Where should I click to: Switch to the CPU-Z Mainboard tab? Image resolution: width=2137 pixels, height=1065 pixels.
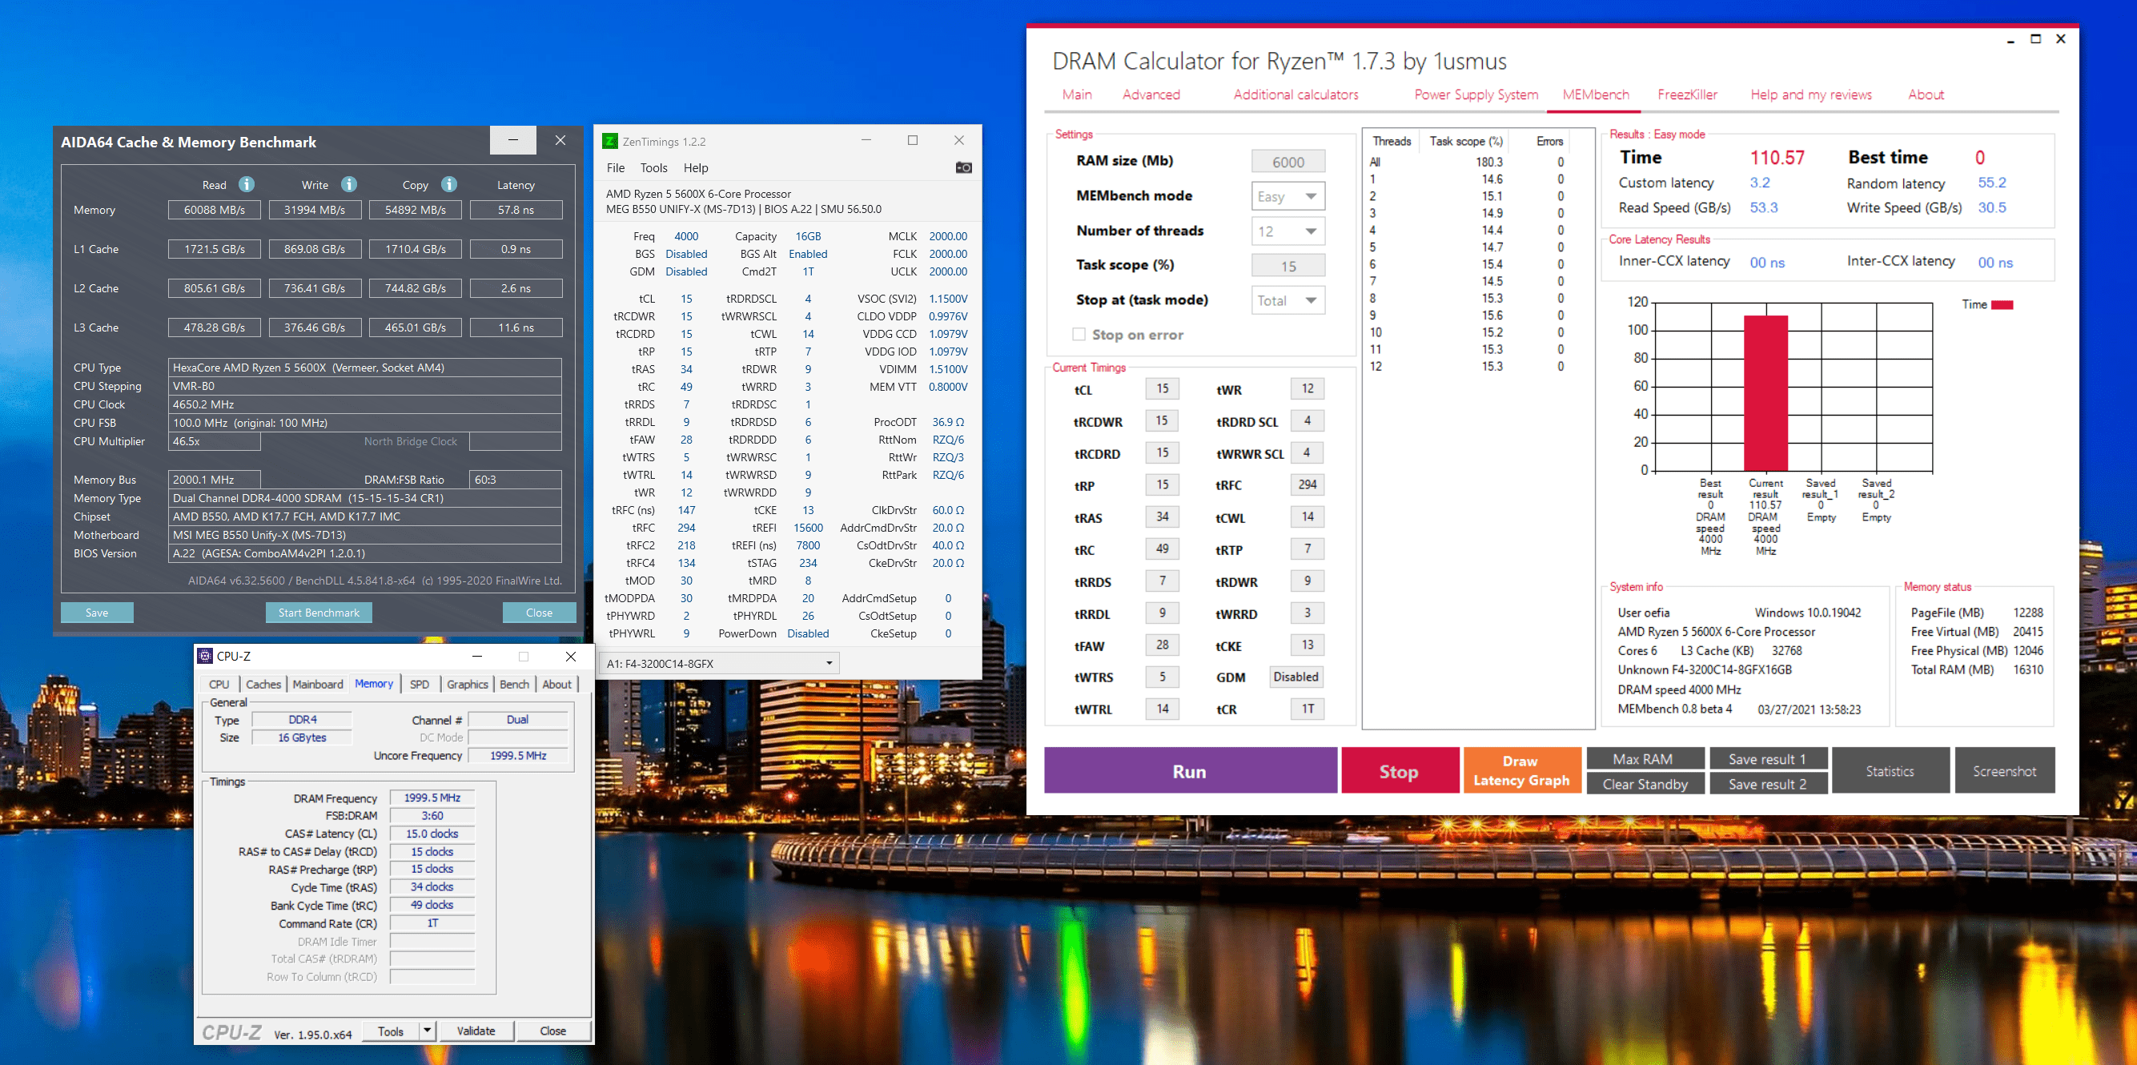[318, 685]
